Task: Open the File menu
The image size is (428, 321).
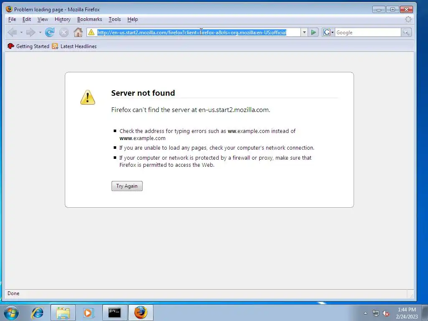Action: coord(12,19)
